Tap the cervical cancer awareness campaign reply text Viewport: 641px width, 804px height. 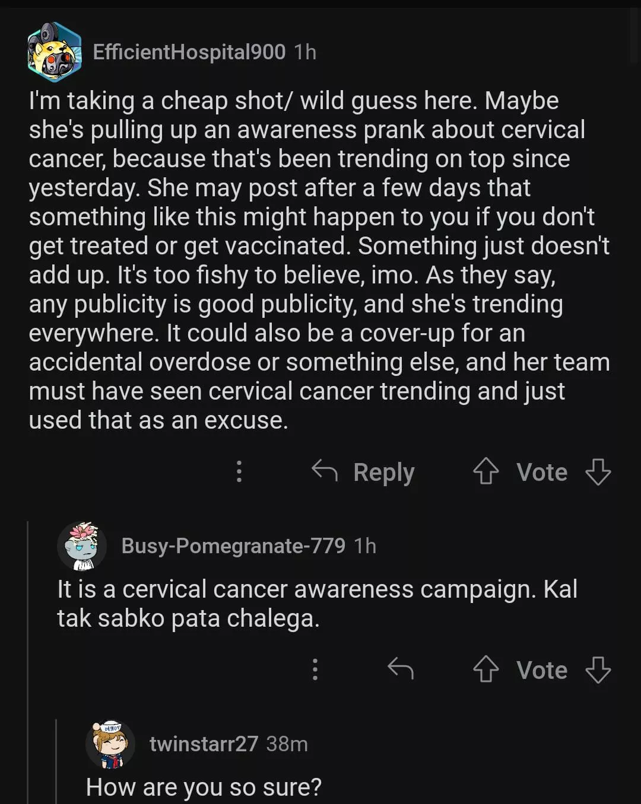[317, 604]
